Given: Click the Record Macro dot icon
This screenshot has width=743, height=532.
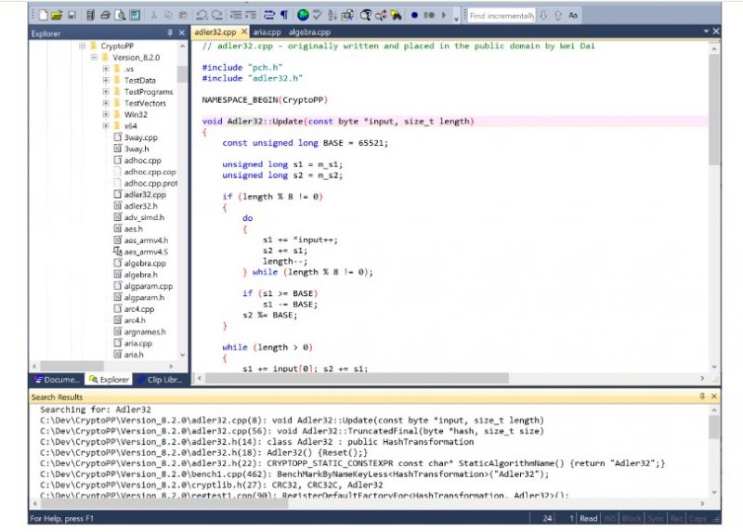Looking at the screenshot, I should 414,15.
